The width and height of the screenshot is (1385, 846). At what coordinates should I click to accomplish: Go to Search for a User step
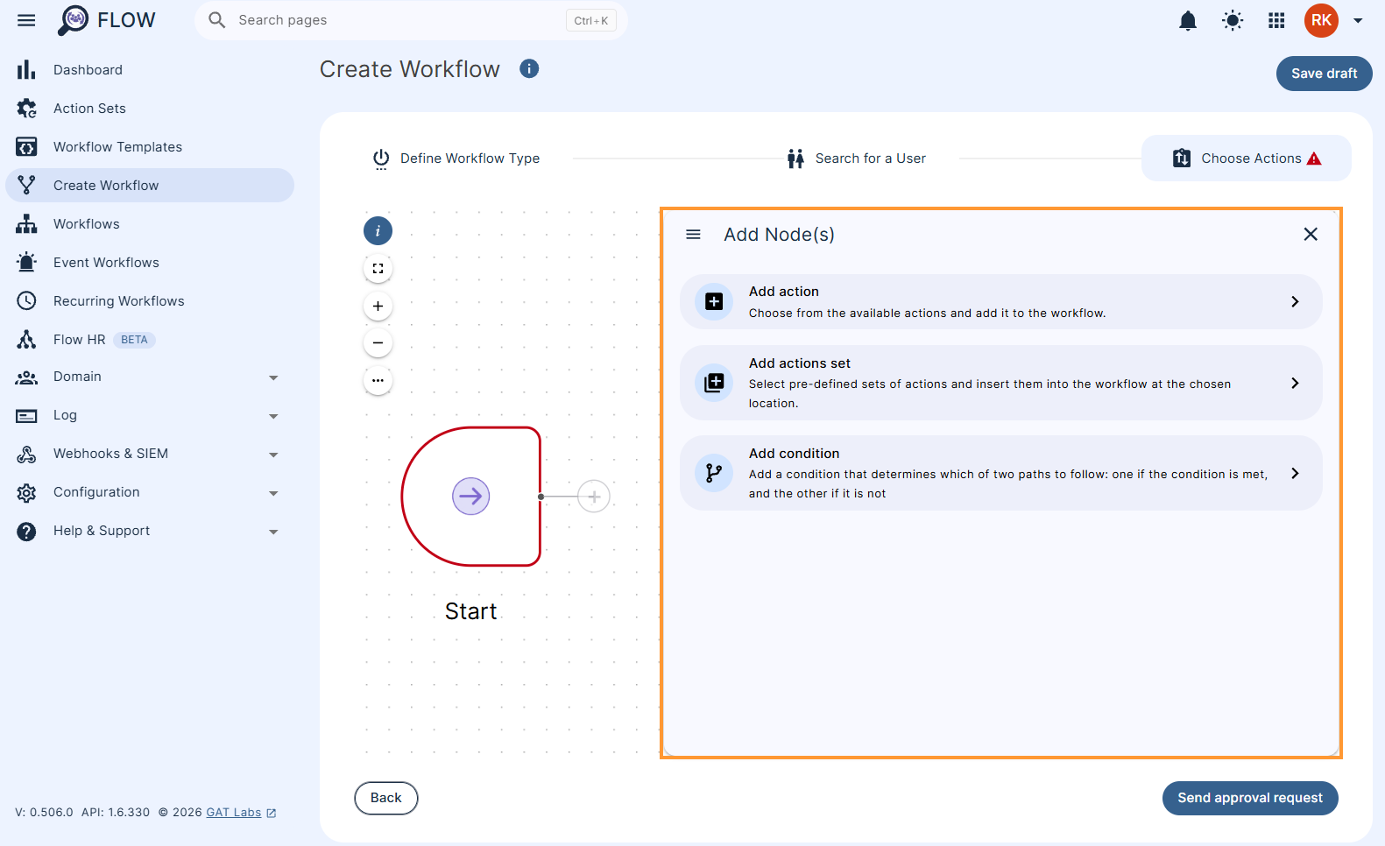pyautogui.click(x=857, y=159)
